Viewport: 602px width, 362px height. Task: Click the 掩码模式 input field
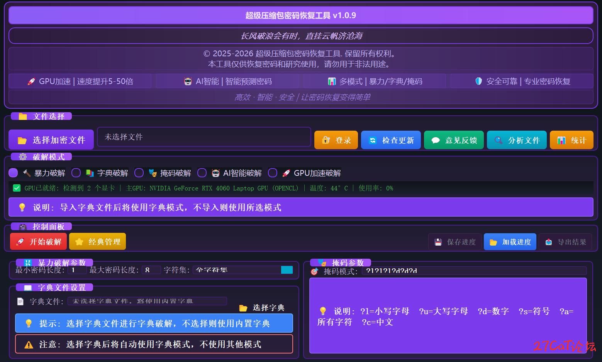tap(474, 271)
